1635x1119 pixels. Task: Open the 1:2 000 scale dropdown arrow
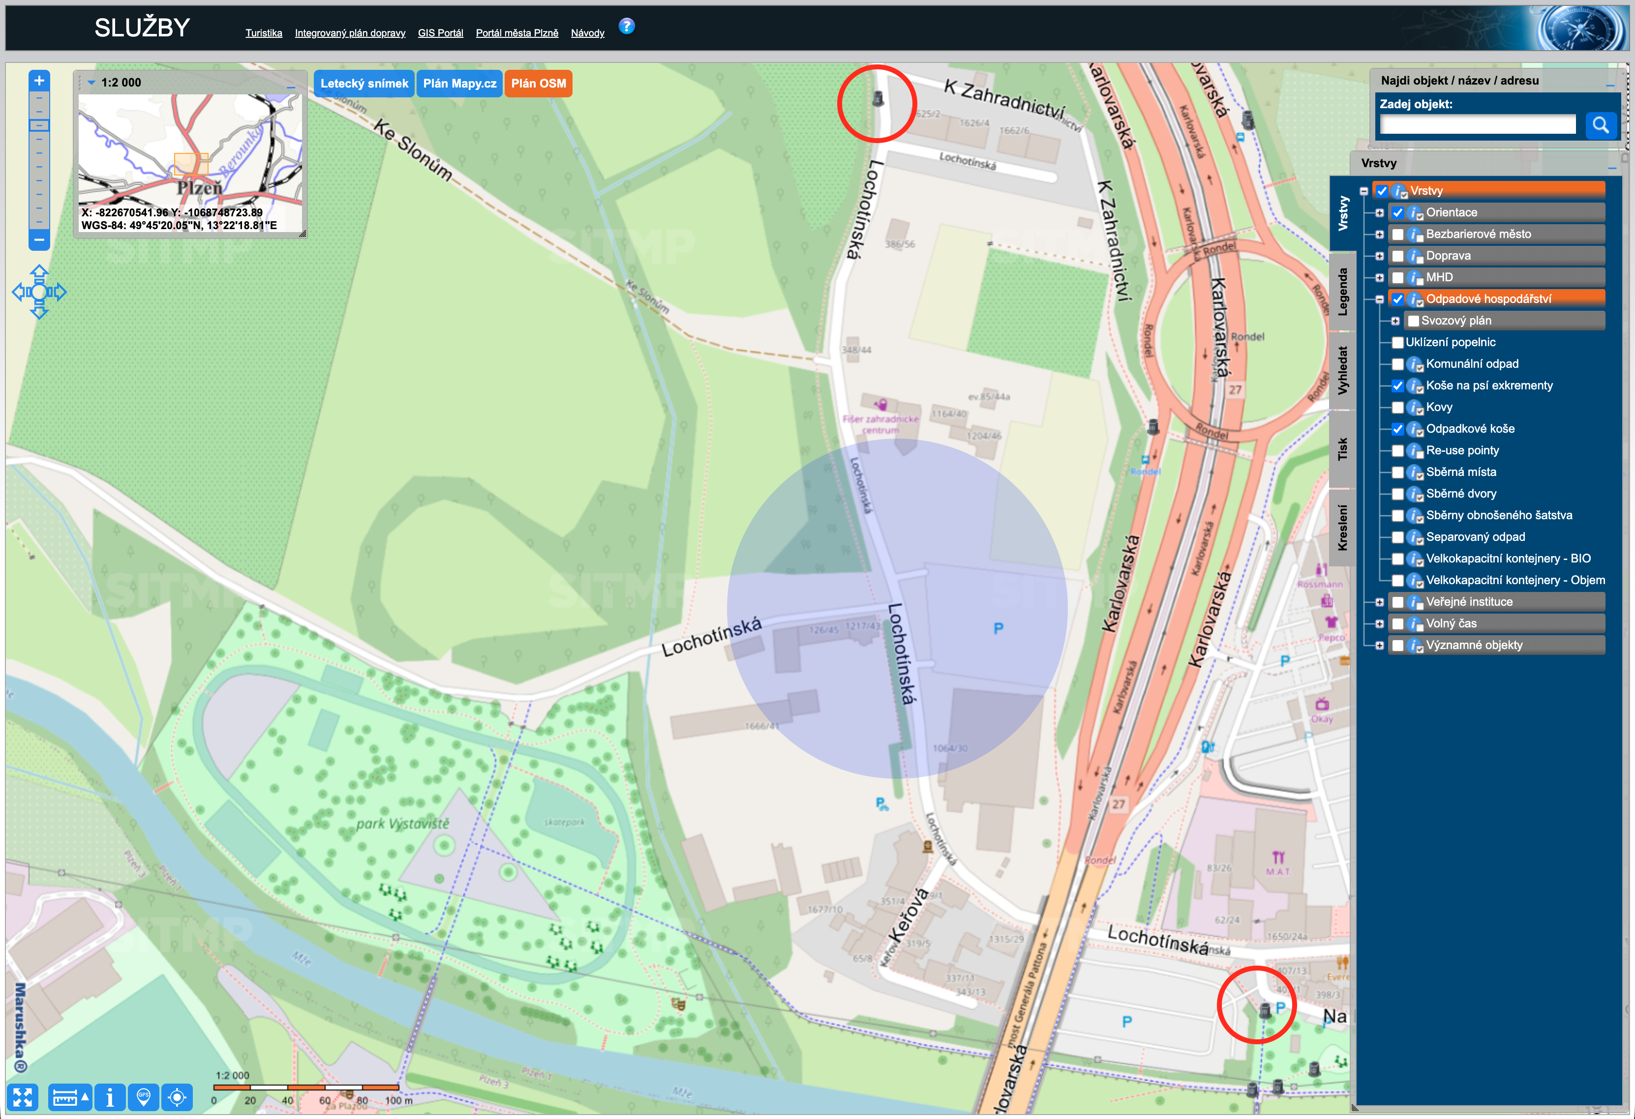click(91, 82)
